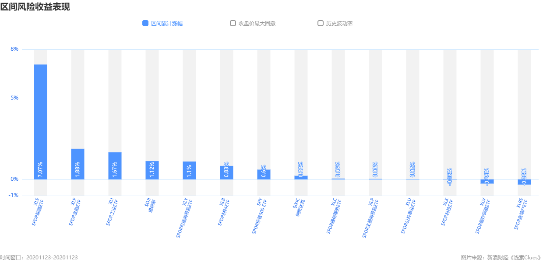Click the XLRE negative bar
The width and height of the screenshot is (543, 262).
524,182
